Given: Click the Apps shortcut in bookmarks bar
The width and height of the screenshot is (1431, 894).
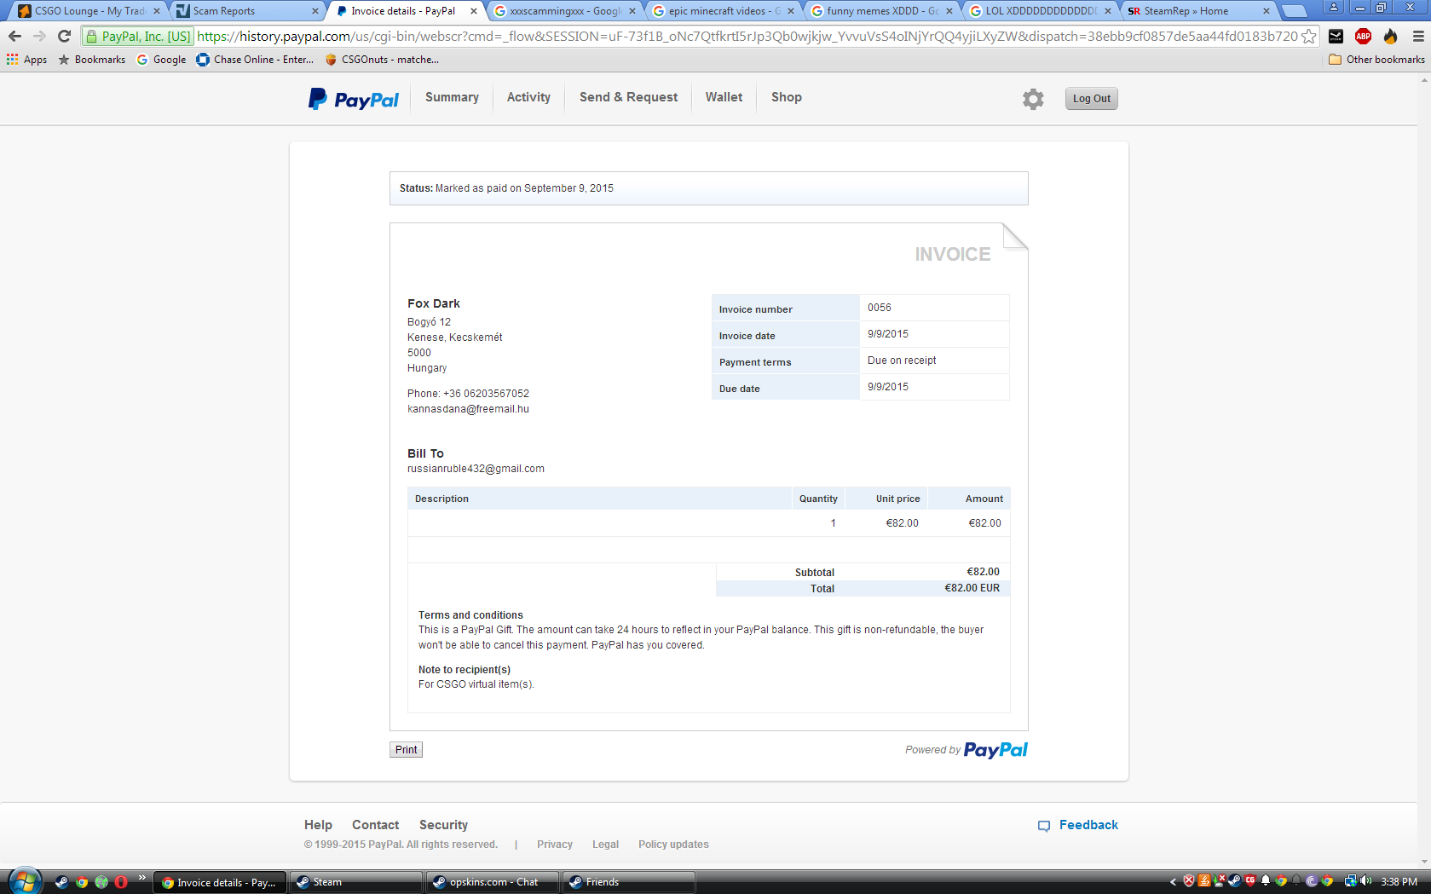Looking at the screenshot, I should click(27, 60).
